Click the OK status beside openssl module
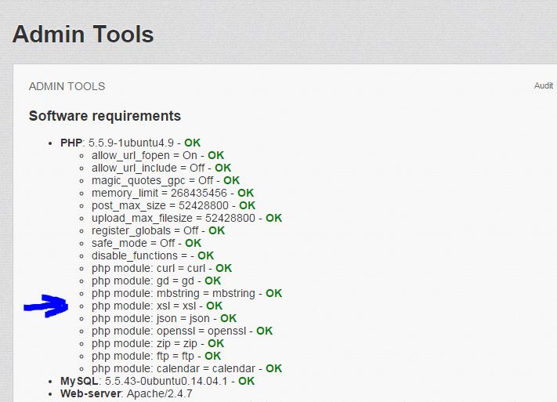557x402 pixels. [264, 331]
